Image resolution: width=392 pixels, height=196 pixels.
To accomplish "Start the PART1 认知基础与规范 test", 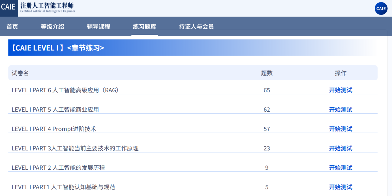I will click(x=341, y=187).
